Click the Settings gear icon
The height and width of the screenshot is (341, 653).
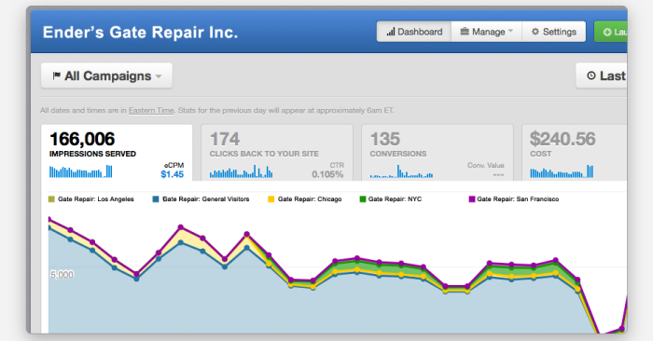(x=535, y=32)
